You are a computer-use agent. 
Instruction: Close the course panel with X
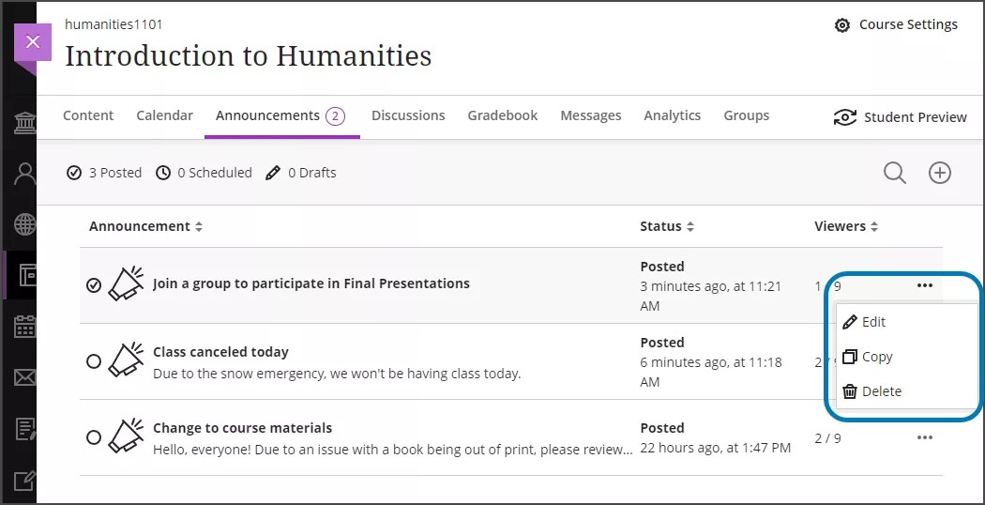33,42
